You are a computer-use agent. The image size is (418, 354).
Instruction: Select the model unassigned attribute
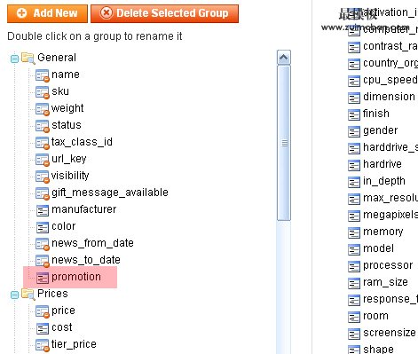point(378,248)
